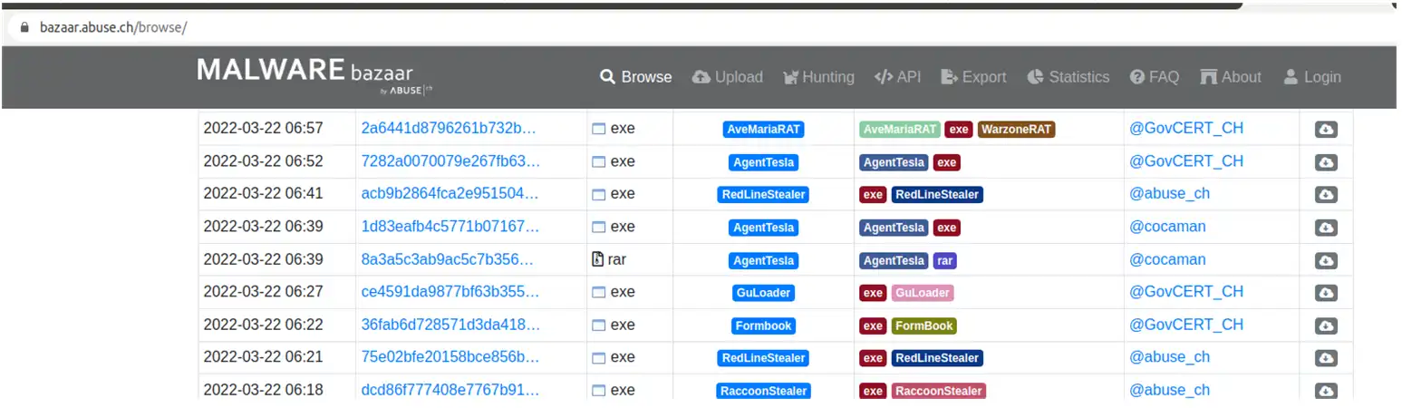Open the FAQ page
The width and height of the screenshot is (1402, 408).
pyautogui.click(x=1155, y=77)
